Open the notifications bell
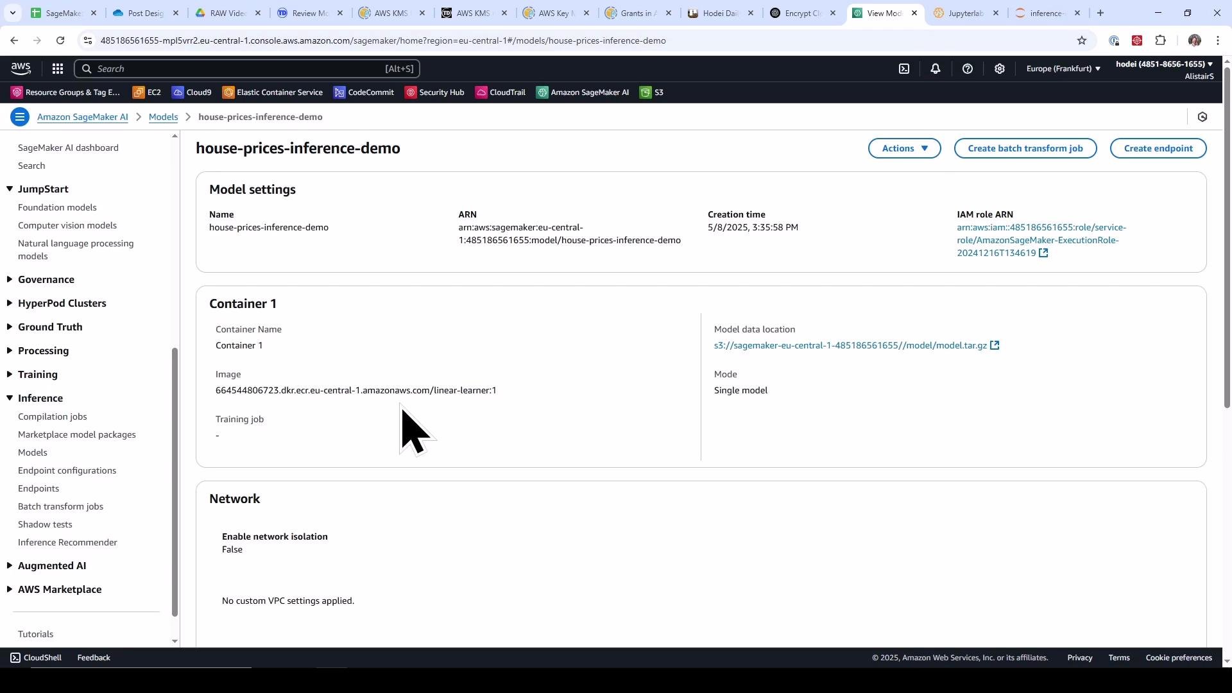This screenshot has height=693, width=1232. (936, 69)
